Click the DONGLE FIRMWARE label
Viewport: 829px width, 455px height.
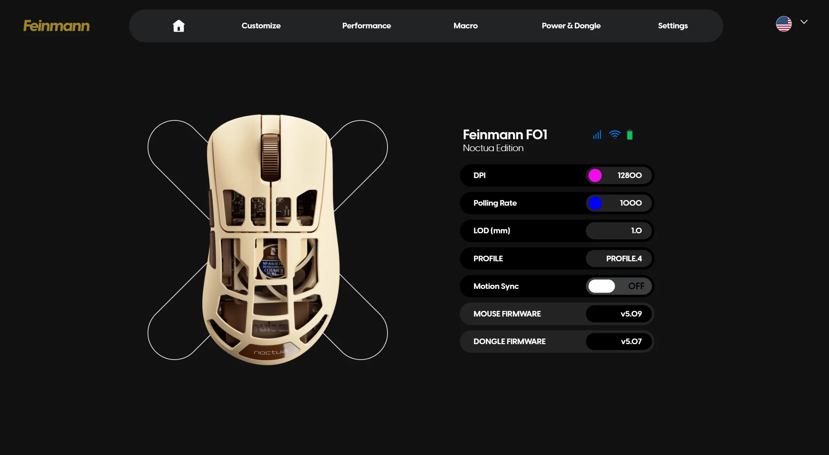pyautogui.click(x=509, y=342)
